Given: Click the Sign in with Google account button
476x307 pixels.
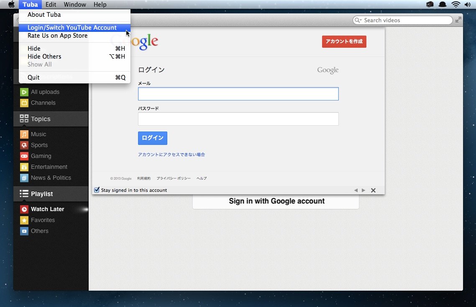Looking at the screenshot, I should click(x=276, y=201).
